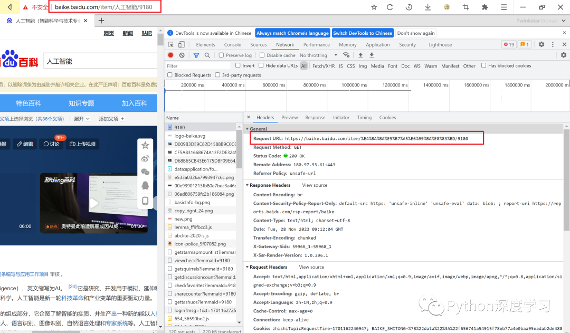Screen dimensions: 570x333
Task: Reload the page with refresh icon
Action: click(389, 7)
